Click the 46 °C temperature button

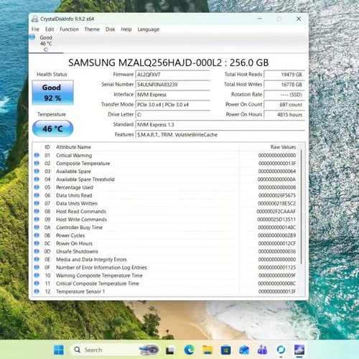point(52,129)
